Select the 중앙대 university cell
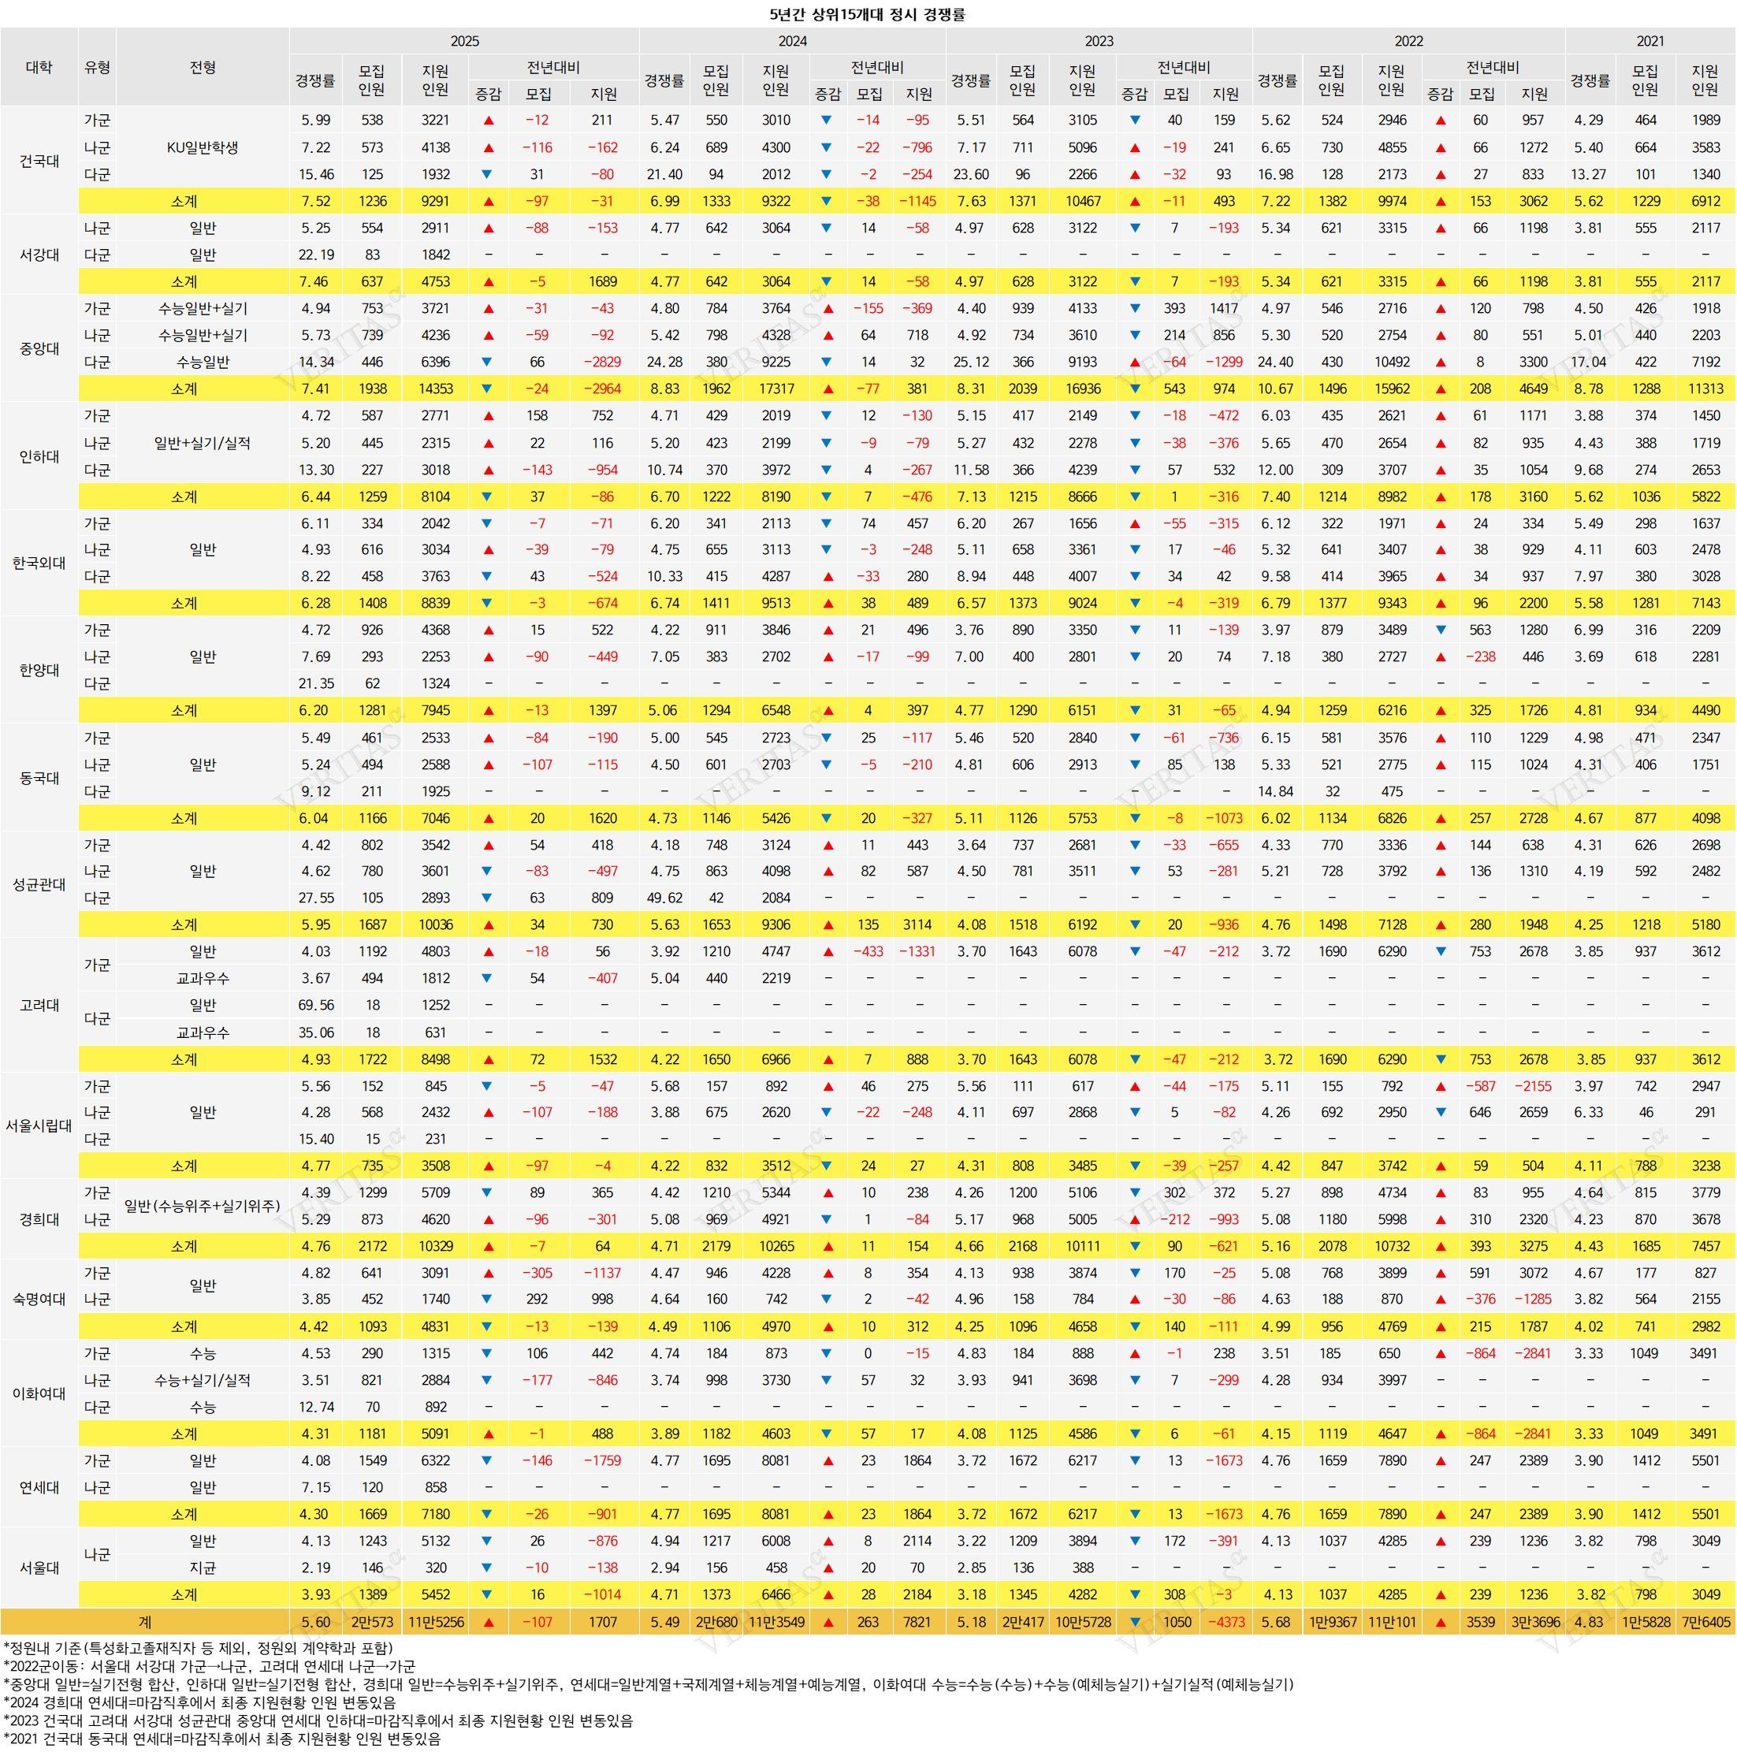The height and width of the screenshot is (1752, 1737). (x=39, y=348)
